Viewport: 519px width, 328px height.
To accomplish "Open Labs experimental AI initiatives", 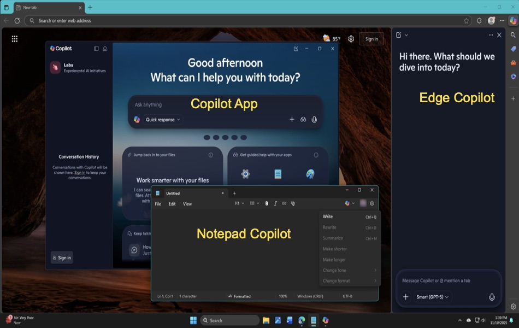I will (79, 68).
